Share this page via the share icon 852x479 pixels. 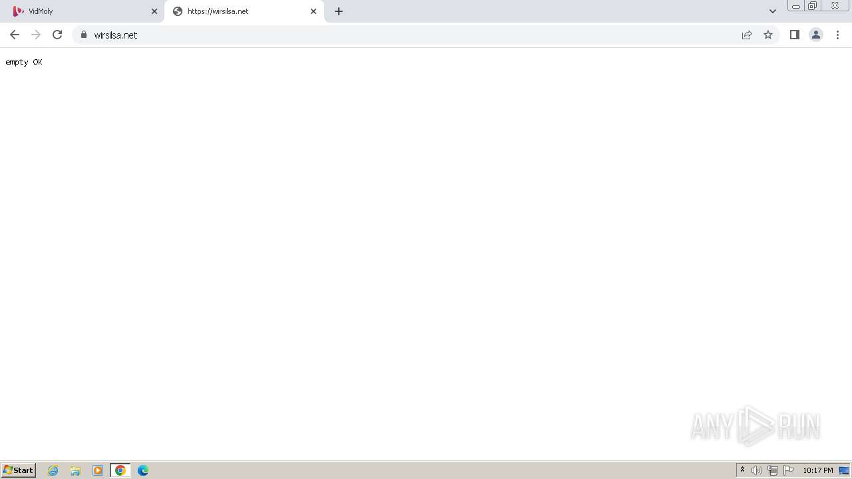tap(747, 35)
